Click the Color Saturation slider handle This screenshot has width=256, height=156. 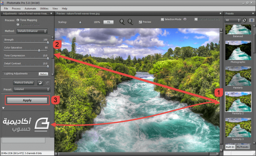[x=39, y=51]
